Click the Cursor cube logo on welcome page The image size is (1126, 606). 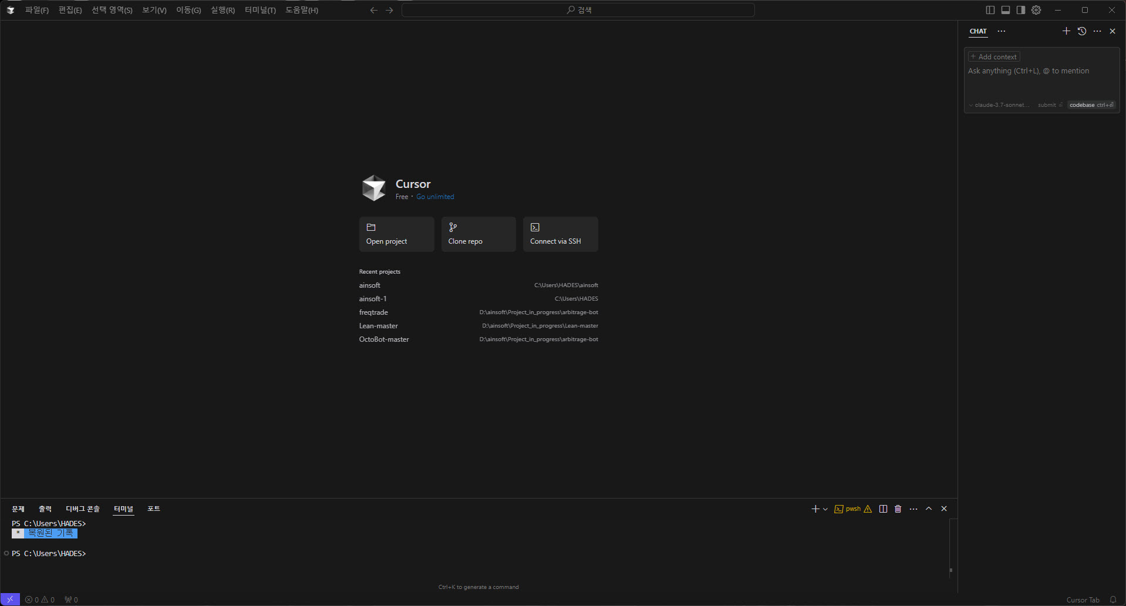[373, 188]
